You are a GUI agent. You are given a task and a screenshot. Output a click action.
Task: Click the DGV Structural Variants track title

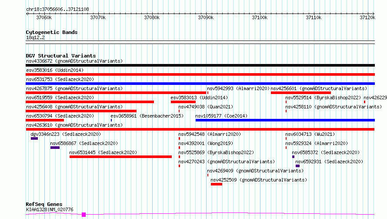61,56
